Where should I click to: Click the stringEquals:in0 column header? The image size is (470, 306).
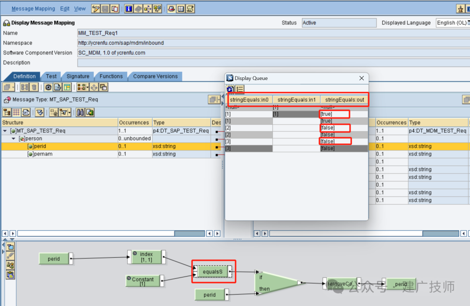(x=249, y=100)
